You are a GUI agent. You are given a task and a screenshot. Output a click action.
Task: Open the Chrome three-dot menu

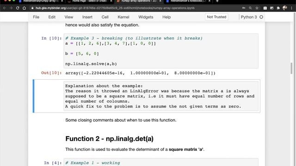pos(292,8)
